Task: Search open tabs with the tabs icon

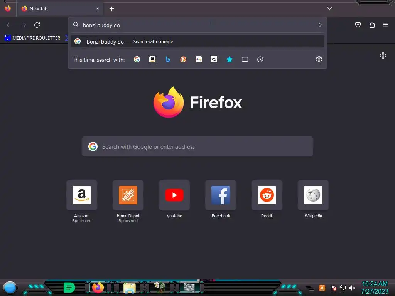Action: 245,59
